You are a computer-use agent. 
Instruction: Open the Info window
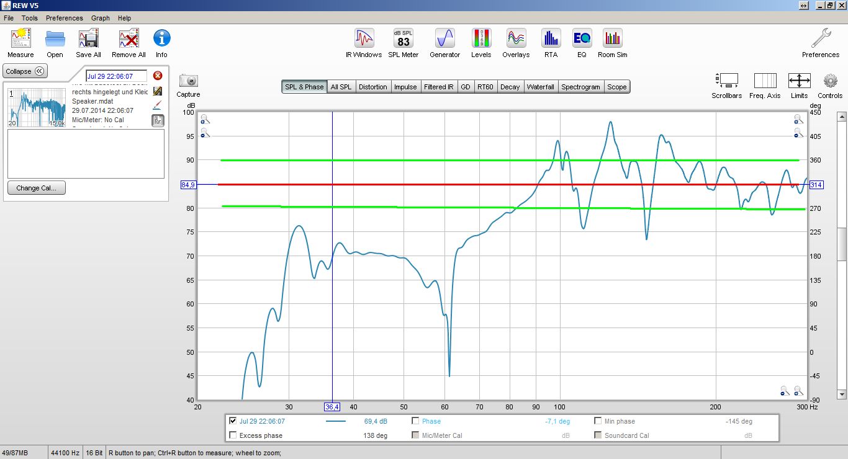(161, 43)
